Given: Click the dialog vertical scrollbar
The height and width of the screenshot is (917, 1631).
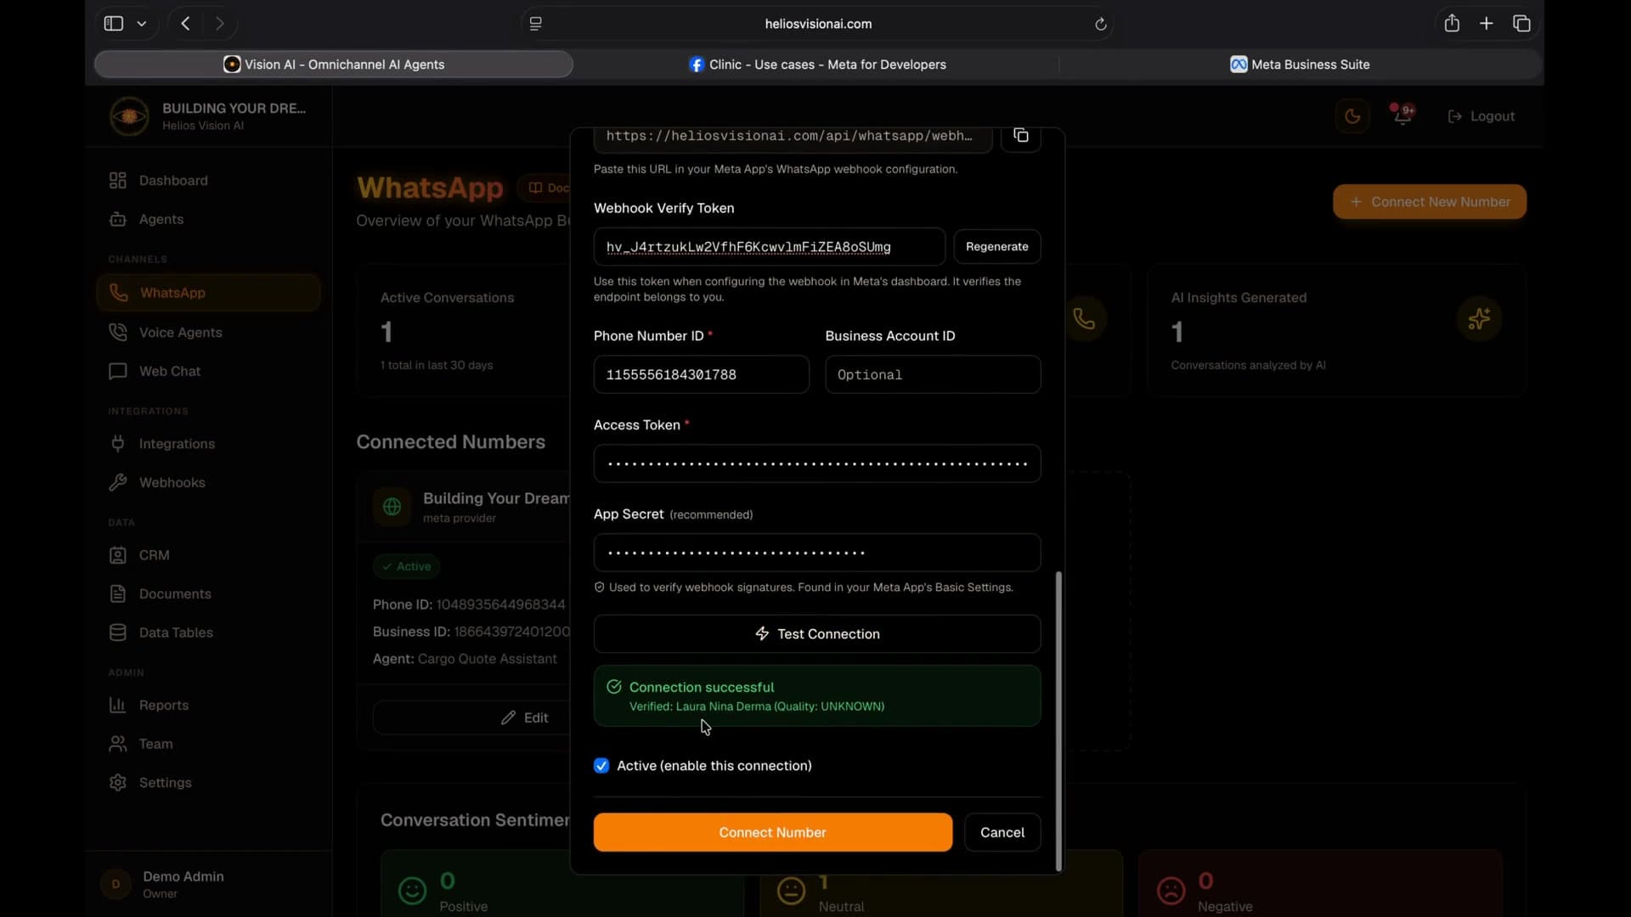Looking at the screenshot, I should pos(1058,721).
